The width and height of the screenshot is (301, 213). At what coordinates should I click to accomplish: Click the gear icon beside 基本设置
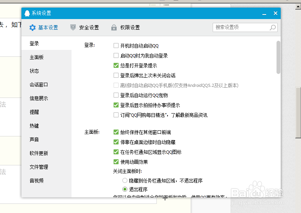coord(33,27)
